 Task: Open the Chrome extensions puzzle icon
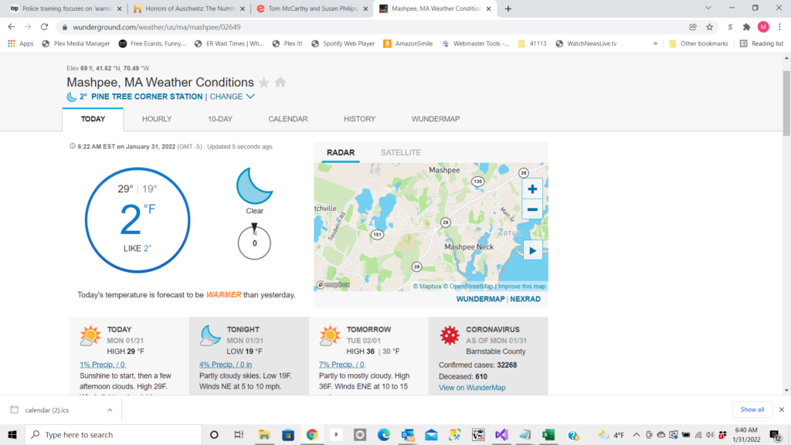[746, 26]
